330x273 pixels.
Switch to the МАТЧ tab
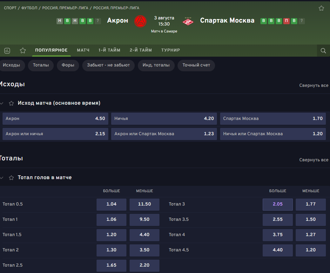click(83, 50)
